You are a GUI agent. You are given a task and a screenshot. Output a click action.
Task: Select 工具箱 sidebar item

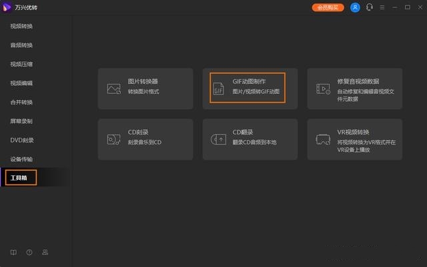[19, 178]
